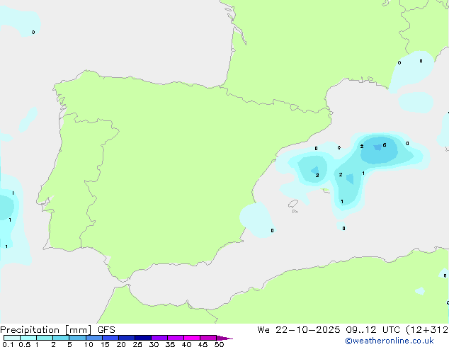Click the legend swatch between 5 and 10
The image size is (449, 347).
77,338
